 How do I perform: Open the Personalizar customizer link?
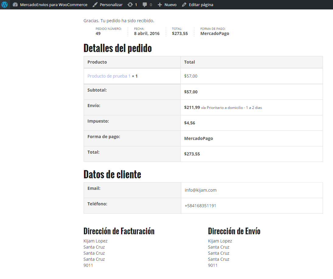tap(111, 5)
